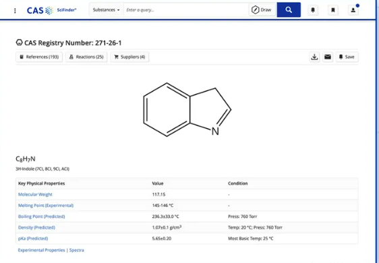Open Boiling Point (Predicted) link
The height and width of the screenshot is (263, 379).
point(41,216)
